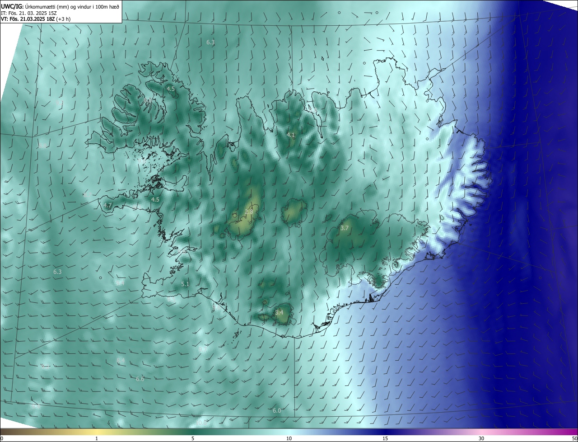Image resolution: width=578 pixels, height=442 pixels.
Task: Click the 6.3 value north of the Westfjords
Action: [210, 42]
